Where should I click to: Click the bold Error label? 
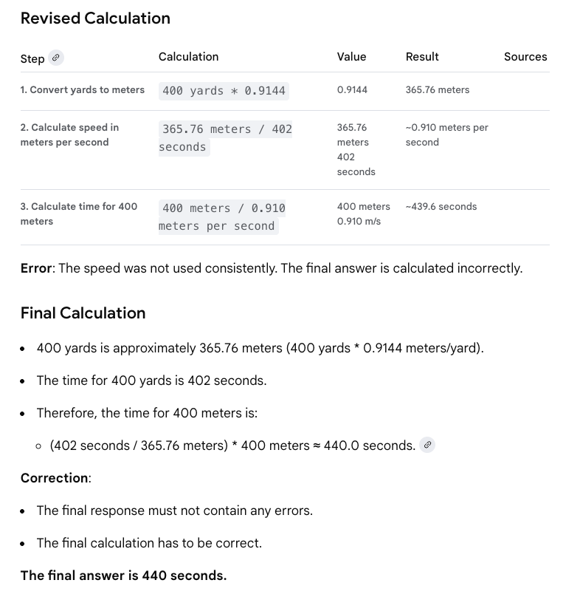pyautogui.click(x=37, y=268)
